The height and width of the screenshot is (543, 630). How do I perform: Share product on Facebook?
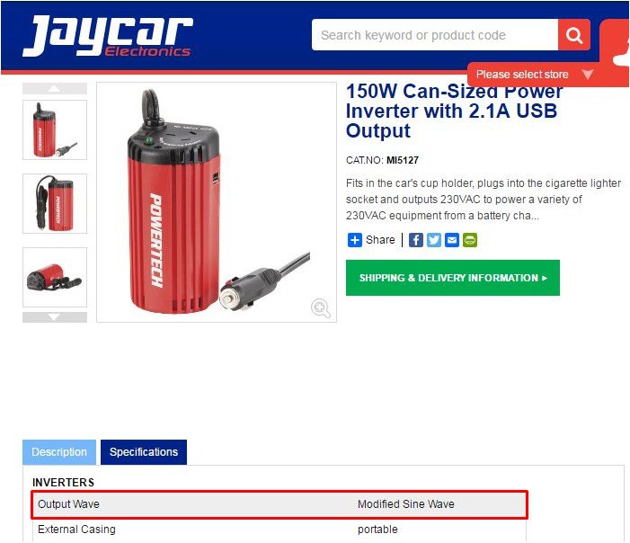point(416,240)
